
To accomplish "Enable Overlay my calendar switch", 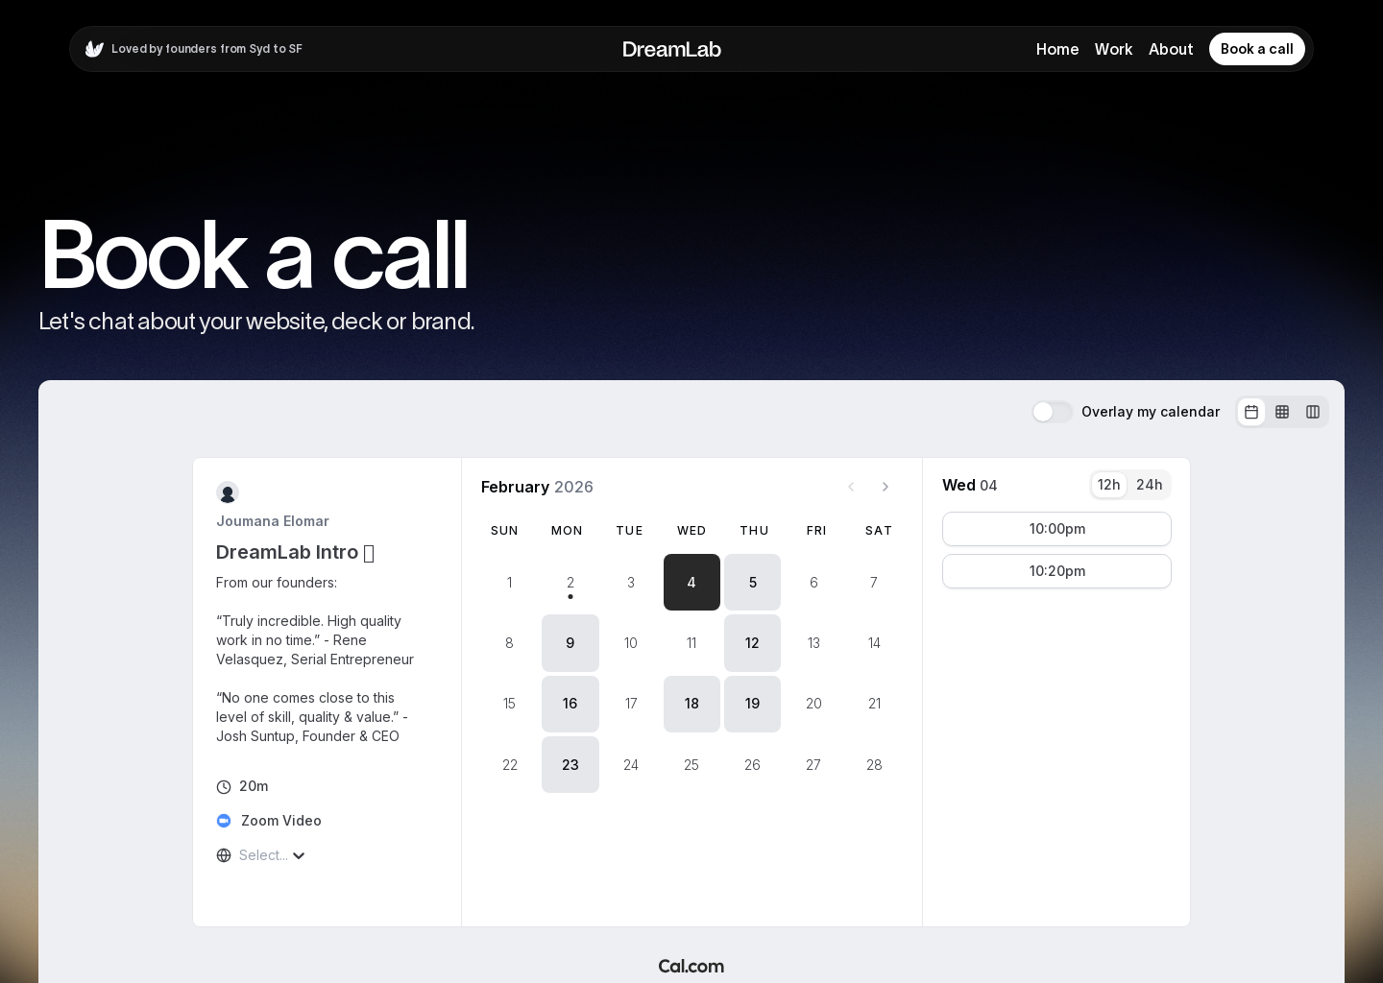I will tap(1052, 412).
